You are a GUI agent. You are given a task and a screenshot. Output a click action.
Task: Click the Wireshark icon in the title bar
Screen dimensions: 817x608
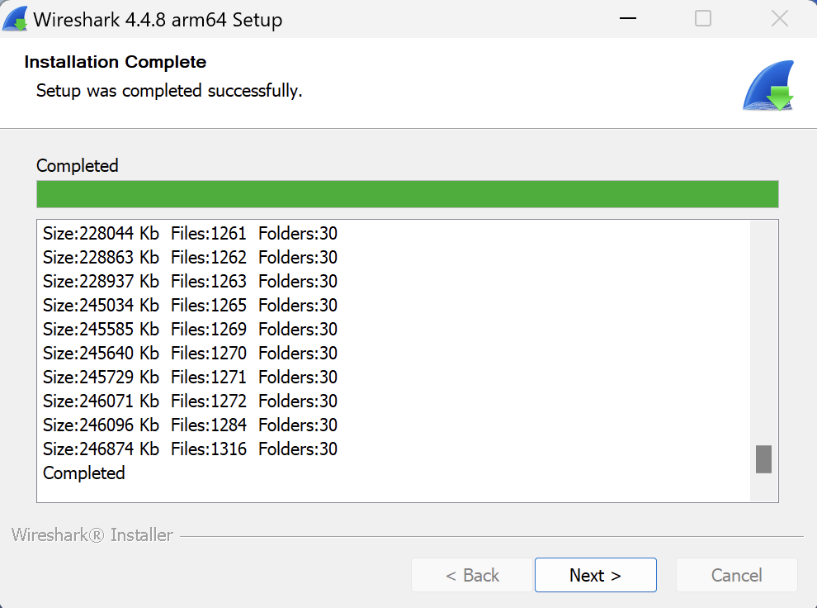tap(17, 18)
